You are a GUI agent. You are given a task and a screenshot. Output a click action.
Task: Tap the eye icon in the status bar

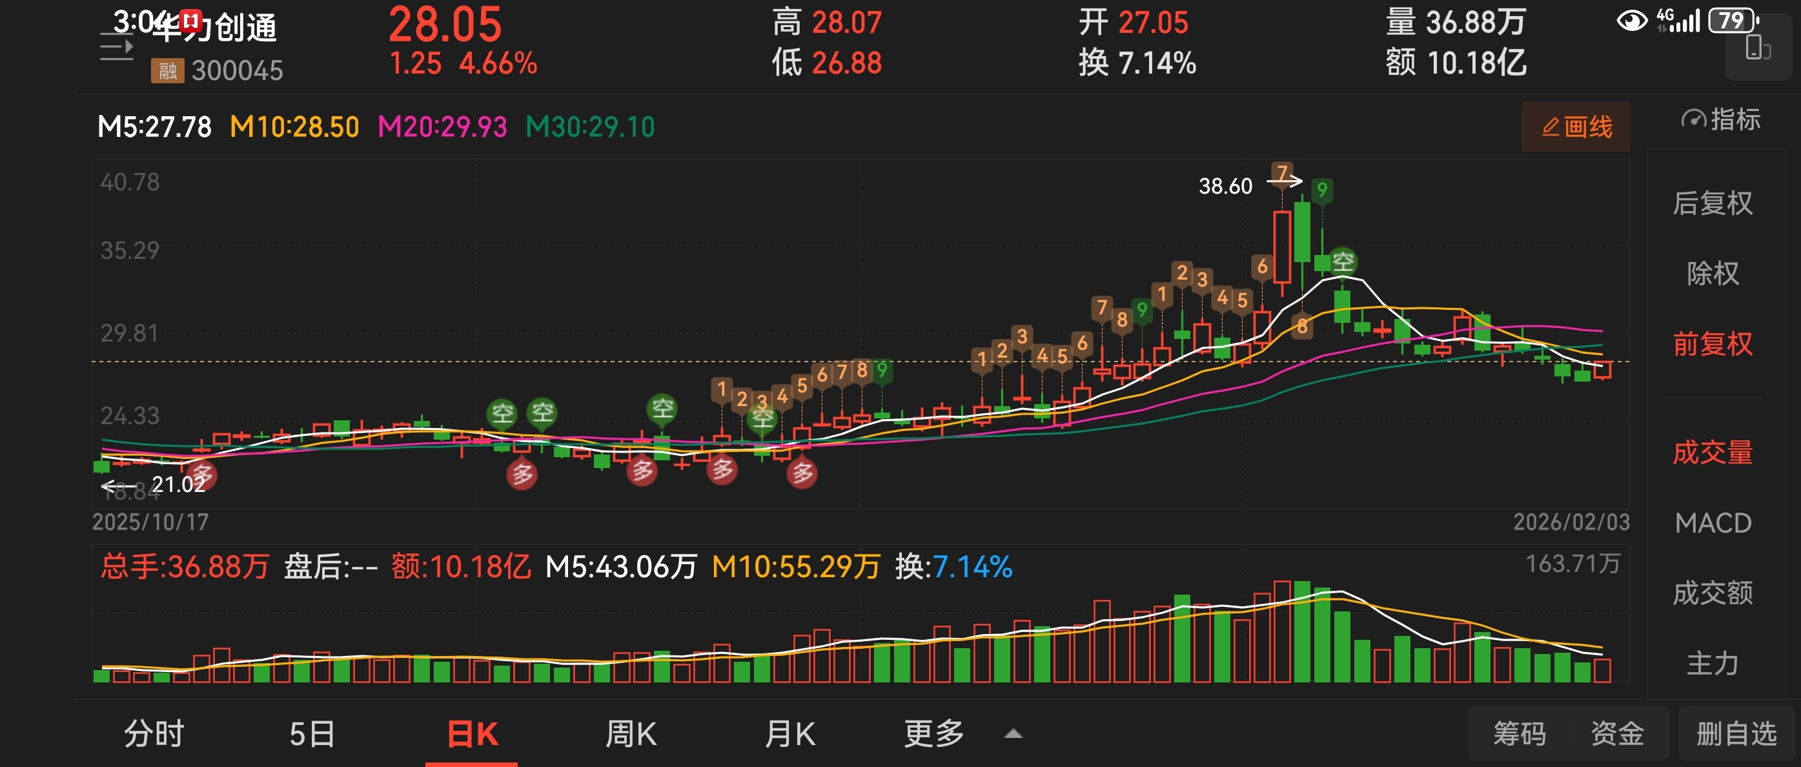coord(1632,21)
